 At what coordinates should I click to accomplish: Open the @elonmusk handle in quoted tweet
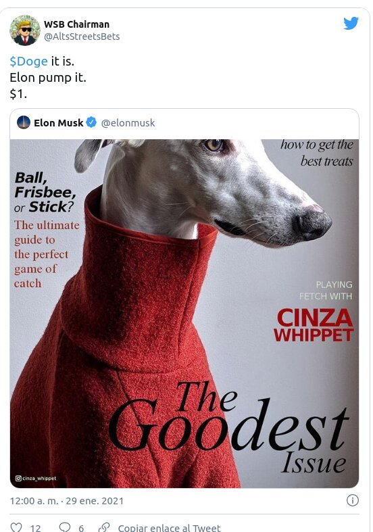click(x=128, y=123)
